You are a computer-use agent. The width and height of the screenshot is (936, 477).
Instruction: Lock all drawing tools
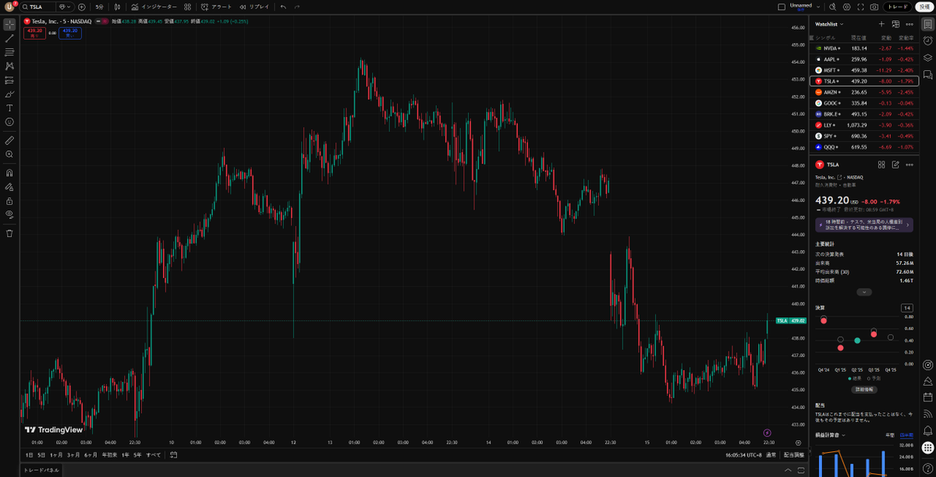9,201
